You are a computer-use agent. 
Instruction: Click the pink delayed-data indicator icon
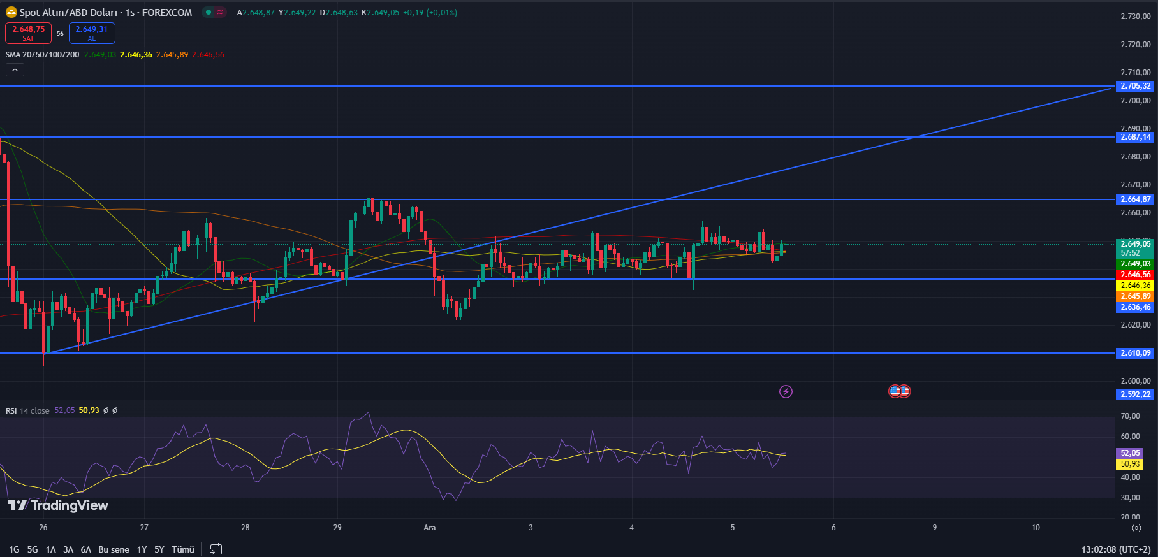pos(221,12)
